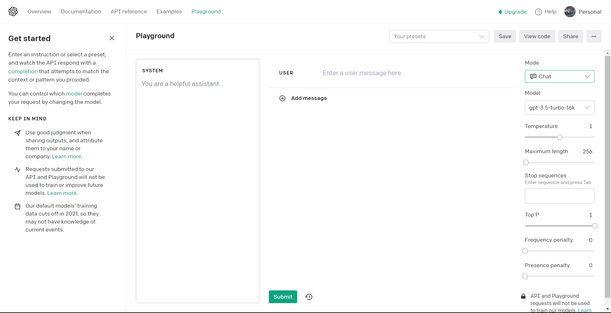Click the chat bubble icon in the Mode selector

tap(534, 76)
